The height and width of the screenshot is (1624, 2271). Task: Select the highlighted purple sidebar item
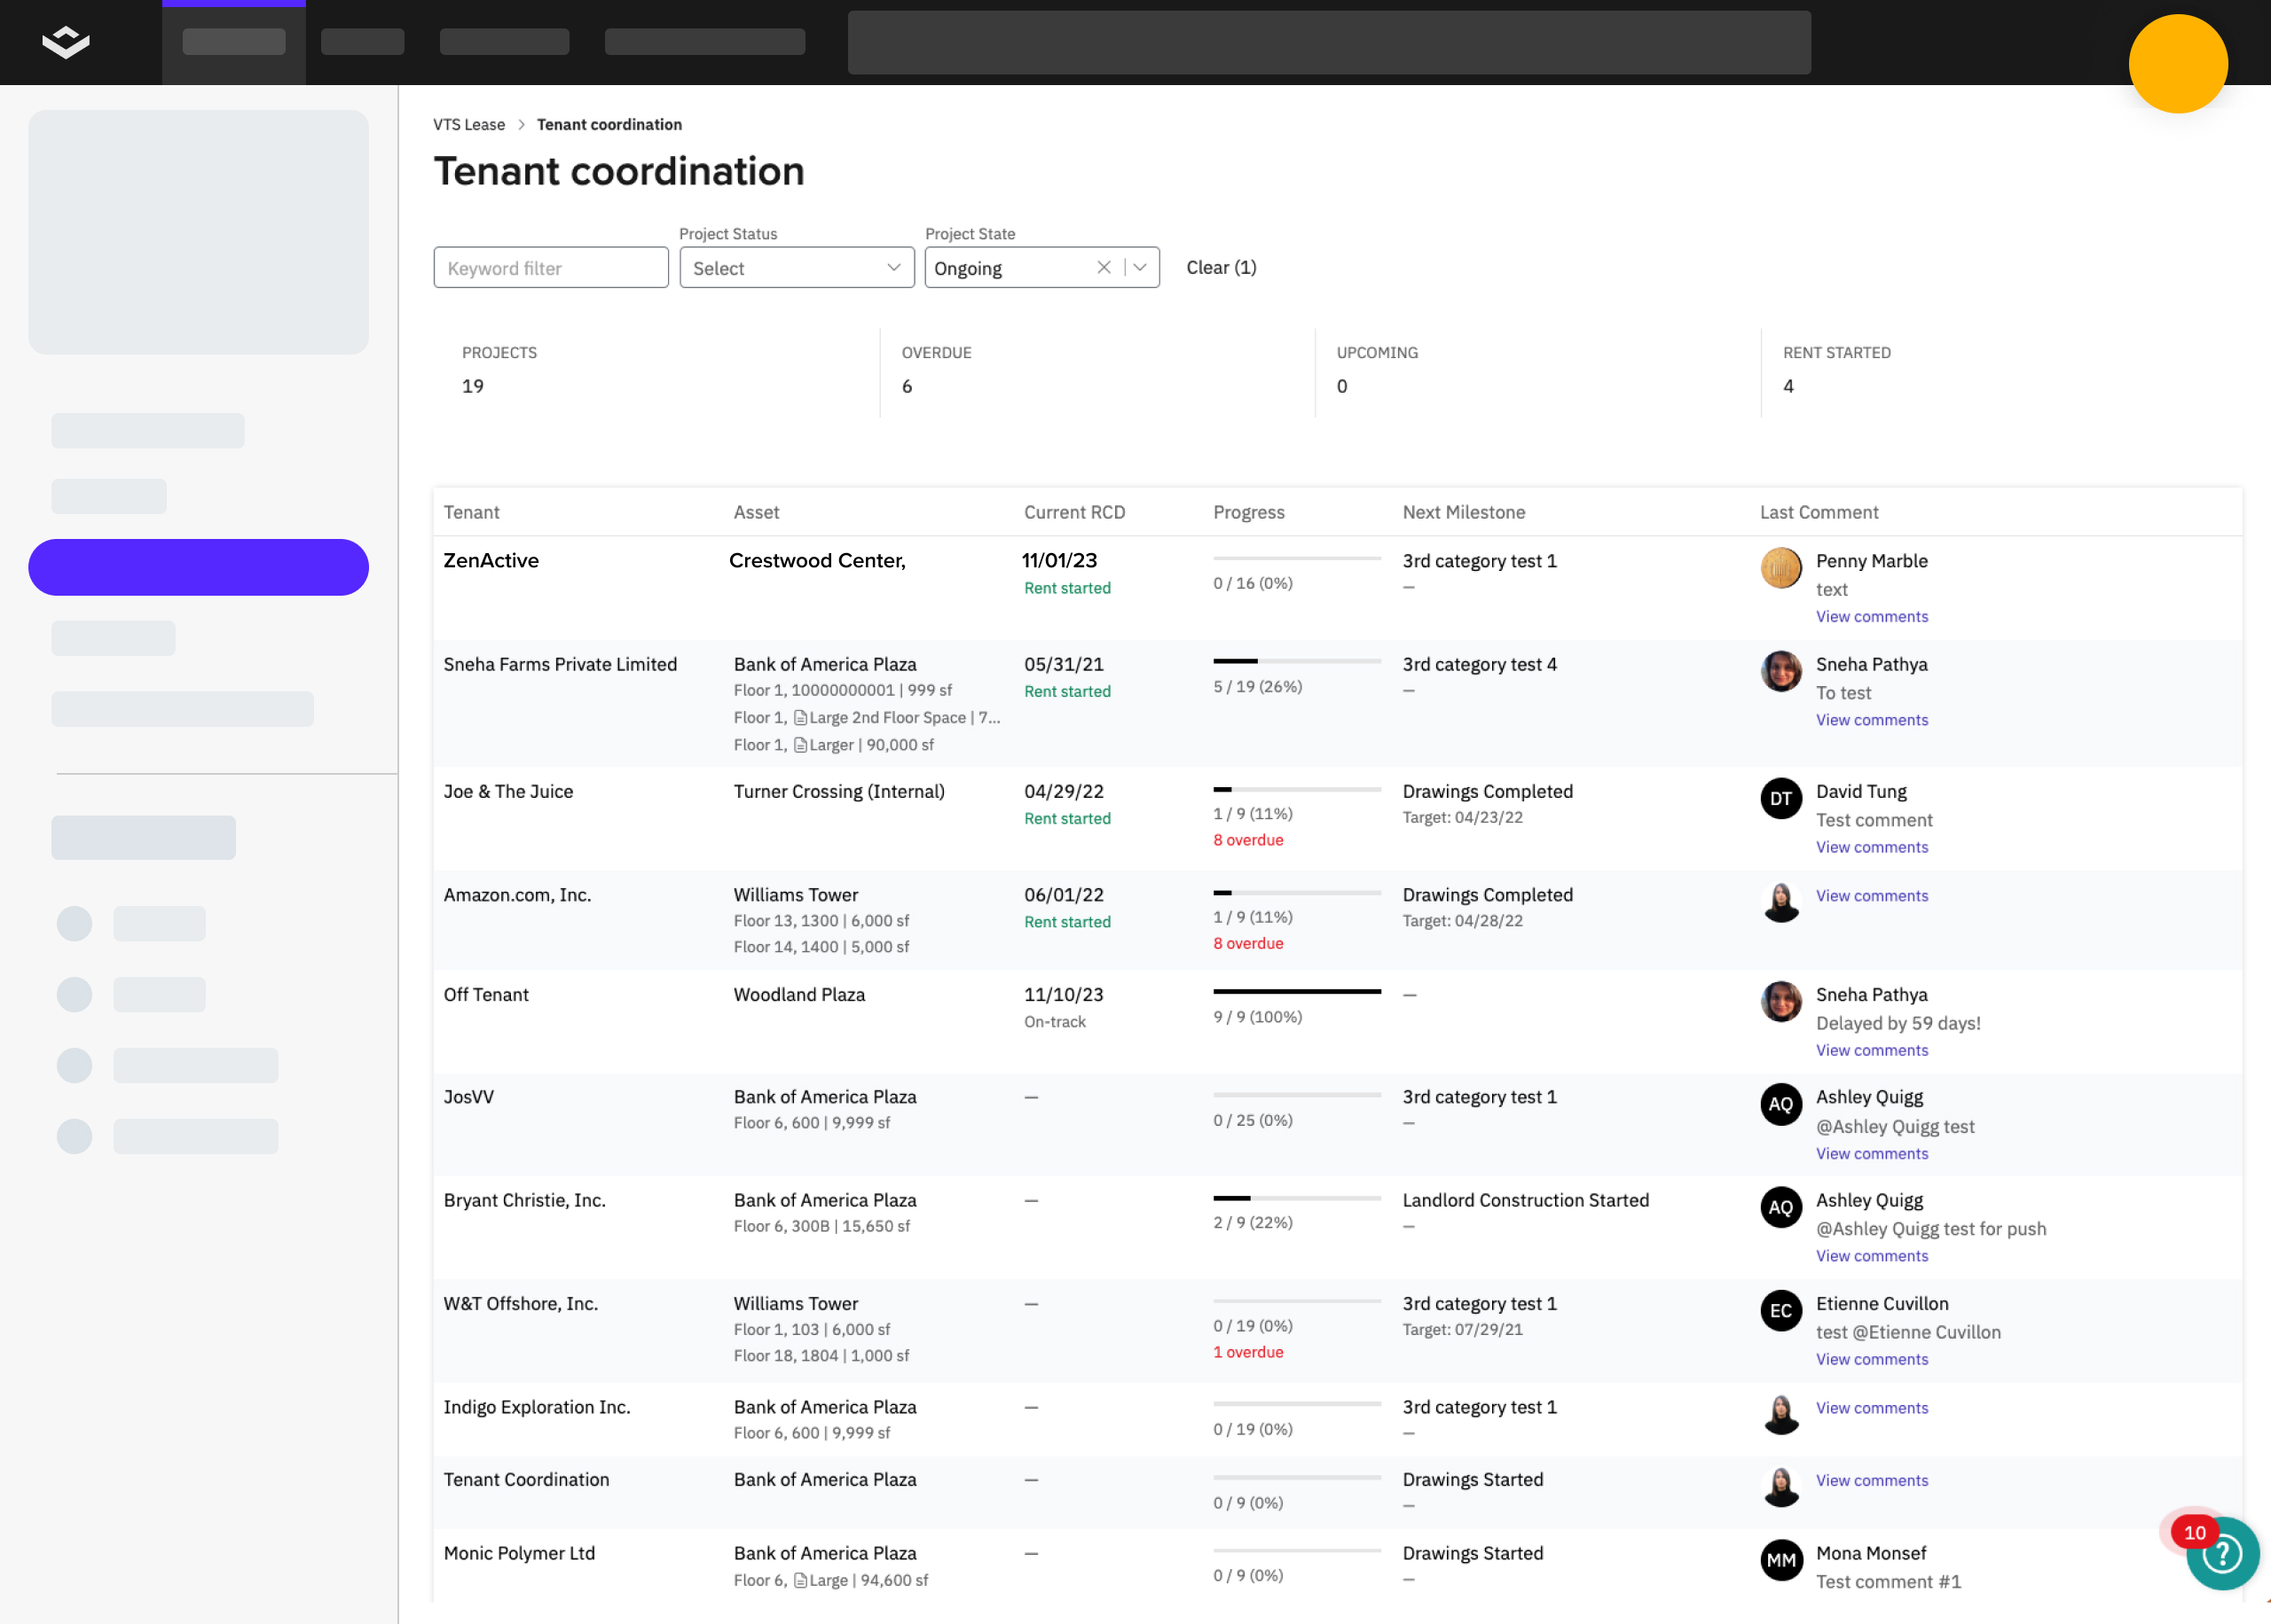tap(198, 567)
